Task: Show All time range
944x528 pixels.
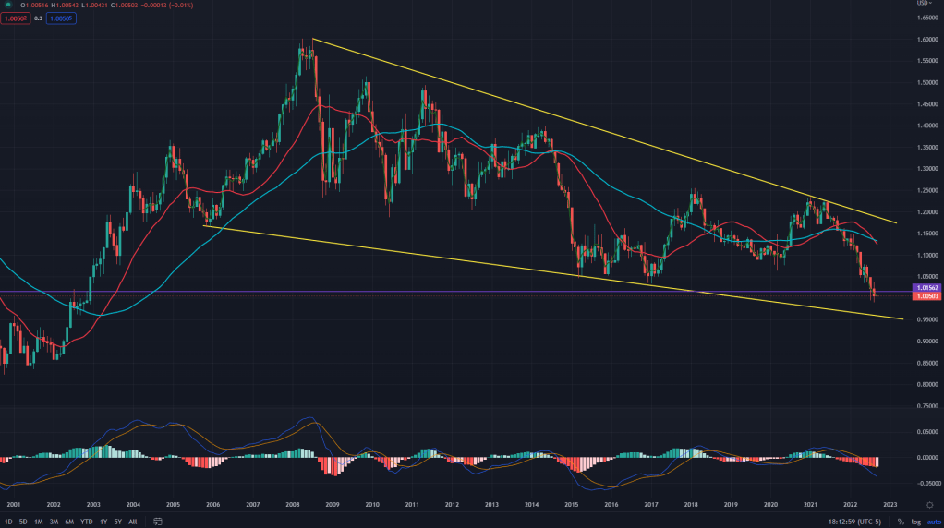Action: pyautogui.click(x=132, y=522)
